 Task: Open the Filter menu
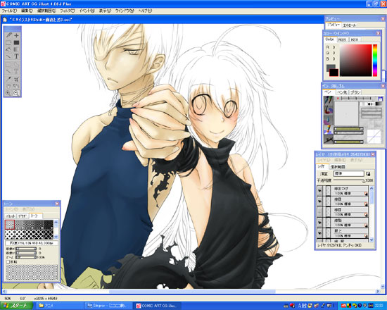click(68, 11)
